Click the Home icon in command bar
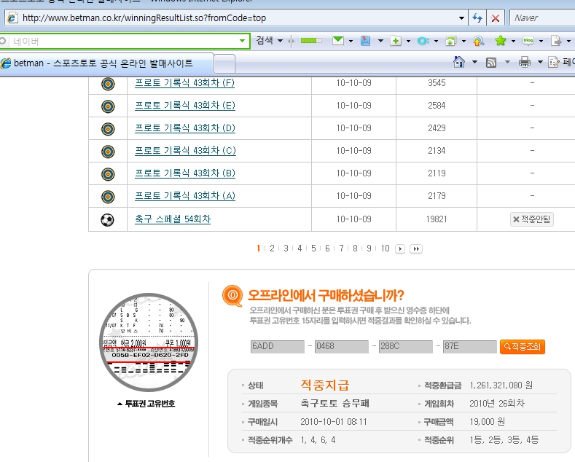The width and height of the screenshot is (575, 462). pyautogui.click(x=459, y=62)
